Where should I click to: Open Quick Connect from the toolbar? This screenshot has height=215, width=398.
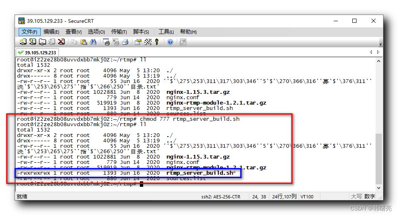click(x=33, y=42)
